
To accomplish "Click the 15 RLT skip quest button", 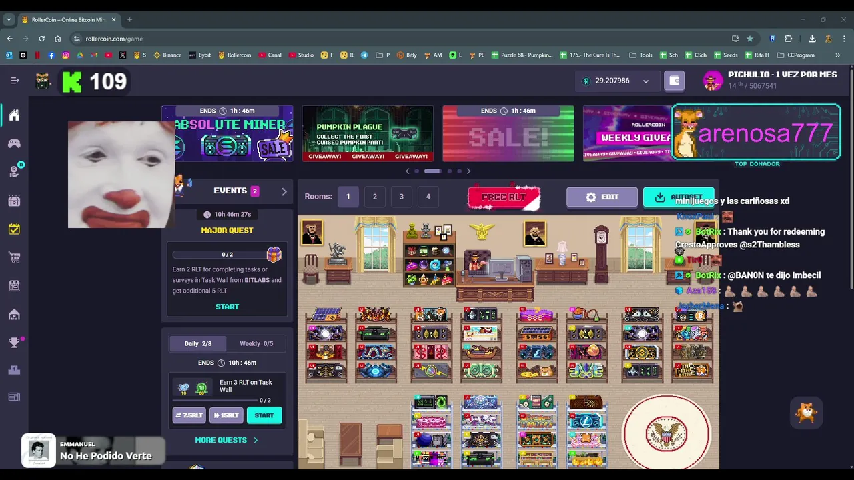I will tap(226, 415).
